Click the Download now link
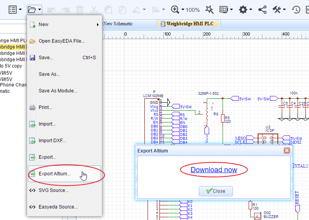309x220 pixels. [x=214, y=170]
